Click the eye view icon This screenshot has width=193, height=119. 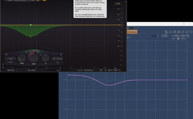tap(175, 32)
